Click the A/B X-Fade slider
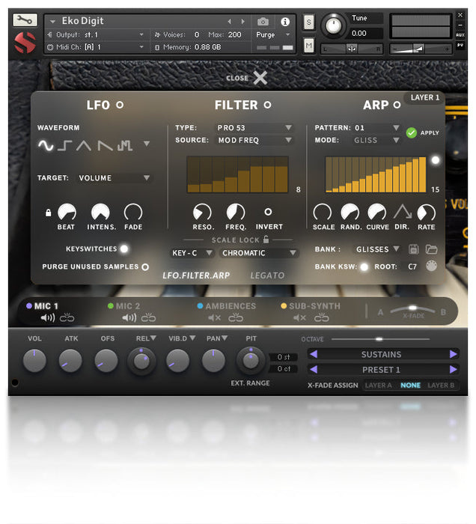The image size is (476, 524). (x=412, y=308)
